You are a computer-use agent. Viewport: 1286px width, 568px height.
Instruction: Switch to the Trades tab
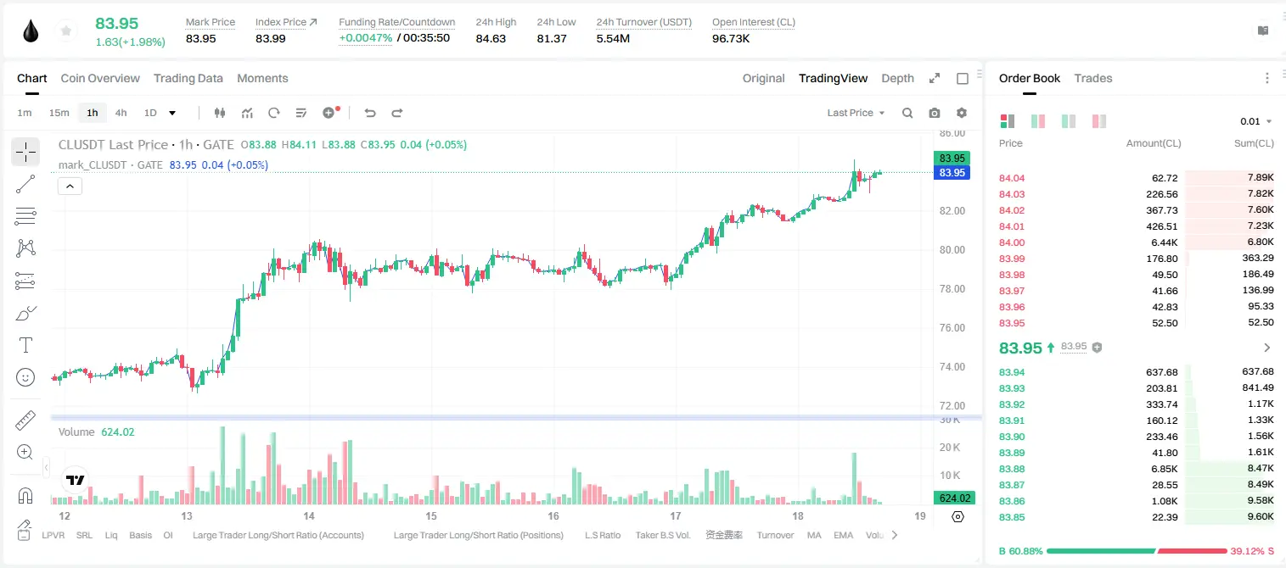(x=1093, y=78)
